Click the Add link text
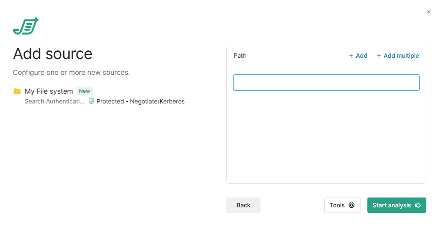The height and width of the screenshot is (227, 440). pyautogui.click(x=361, y=56)
